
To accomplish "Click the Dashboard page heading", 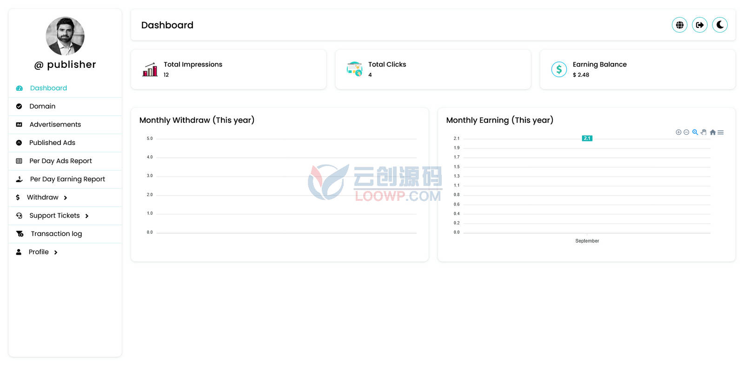I will 167,25.
